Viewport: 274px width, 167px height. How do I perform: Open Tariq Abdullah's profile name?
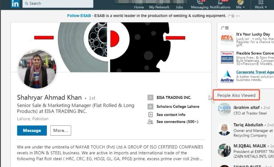tap(248, 125)
